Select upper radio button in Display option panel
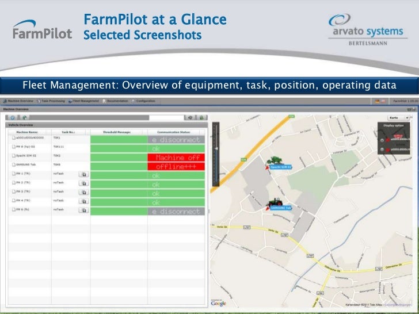The width and height of the screenshot is (419, 314). (382, 140)
